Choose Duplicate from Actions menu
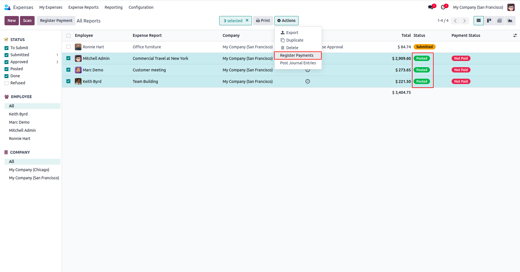The height and width of the screenshot is (272, 520). [298, 40]
